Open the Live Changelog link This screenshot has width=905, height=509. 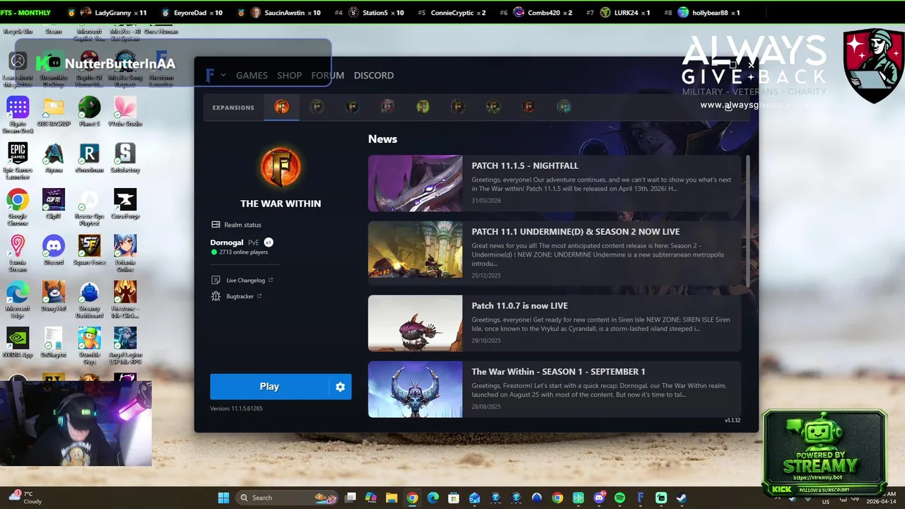243,280
